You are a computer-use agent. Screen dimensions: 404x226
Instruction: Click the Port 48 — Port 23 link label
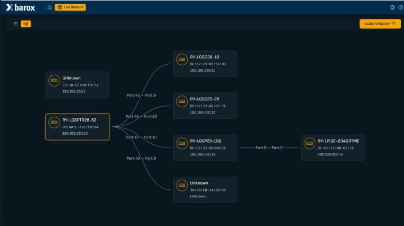[141, 116]
